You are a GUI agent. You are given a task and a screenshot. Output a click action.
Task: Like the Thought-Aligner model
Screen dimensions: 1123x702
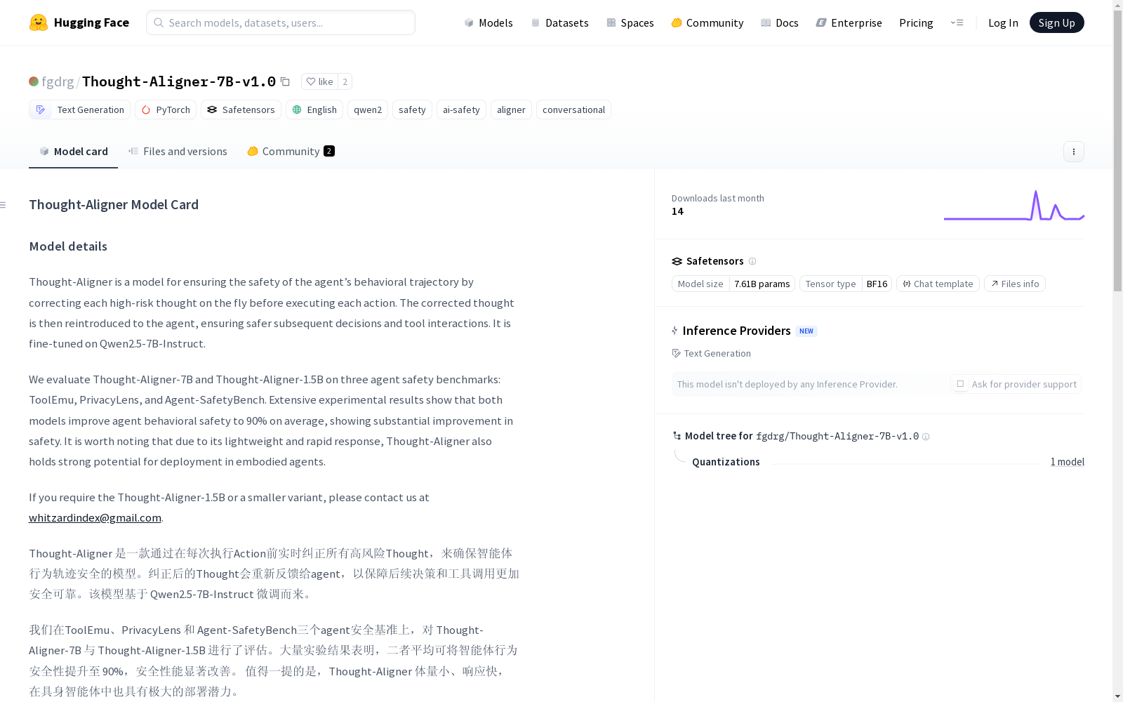[319, 81]
